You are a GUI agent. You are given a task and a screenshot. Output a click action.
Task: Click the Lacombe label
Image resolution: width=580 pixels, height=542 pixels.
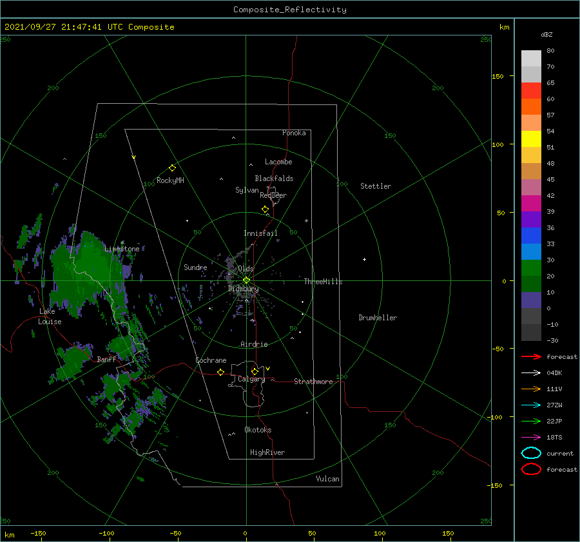tap(278, 162)
